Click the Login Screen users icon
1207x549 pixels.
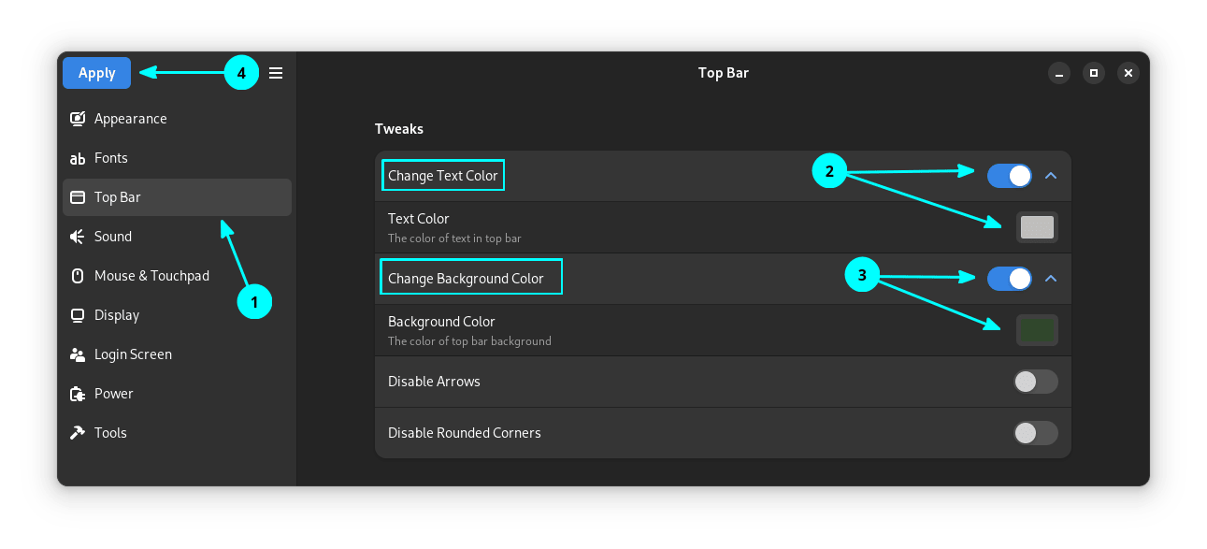pos(79,354)
